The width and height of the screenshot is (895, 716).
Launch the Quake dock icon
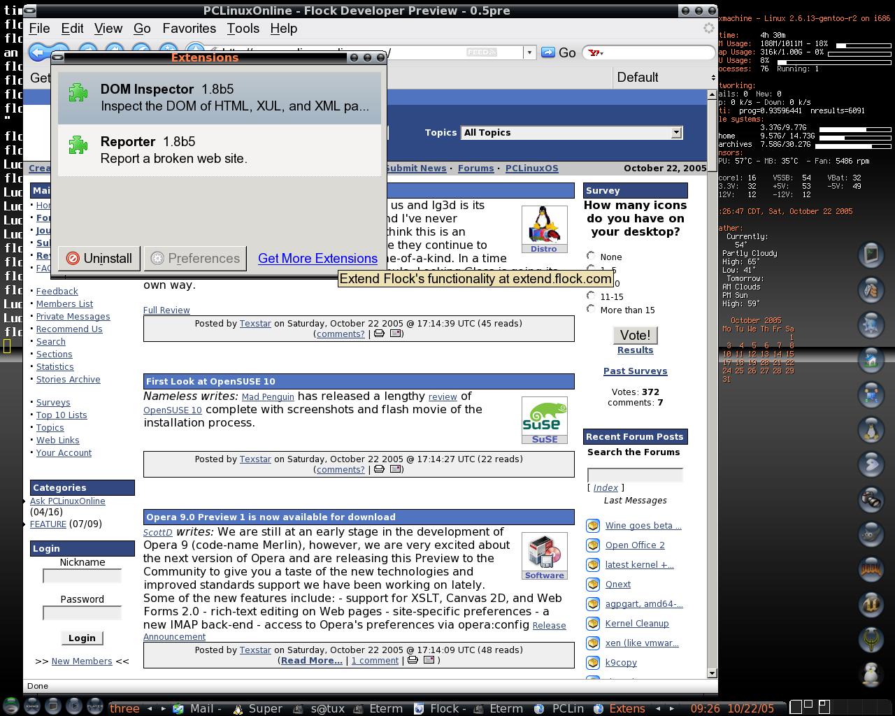(871, 640)
